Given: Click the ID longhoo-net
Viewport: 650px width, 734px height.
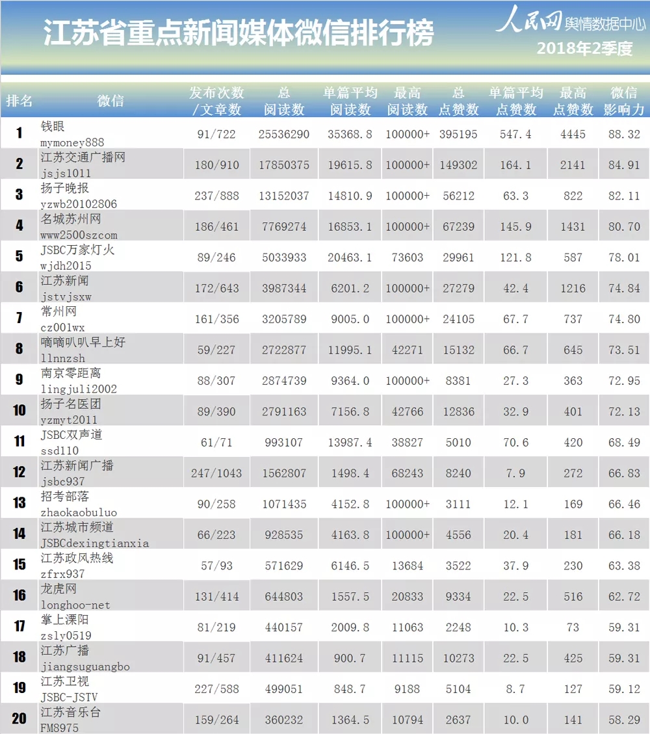Looking at the screenshot, I should tap(75, 606).
